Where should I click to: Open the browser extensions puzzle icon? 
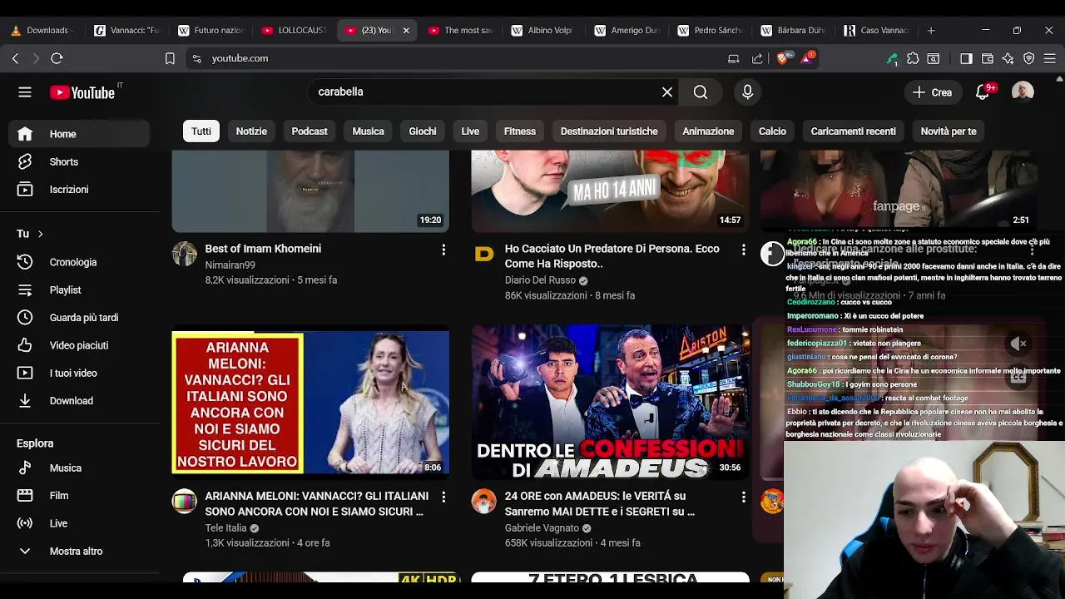point(913,58)
